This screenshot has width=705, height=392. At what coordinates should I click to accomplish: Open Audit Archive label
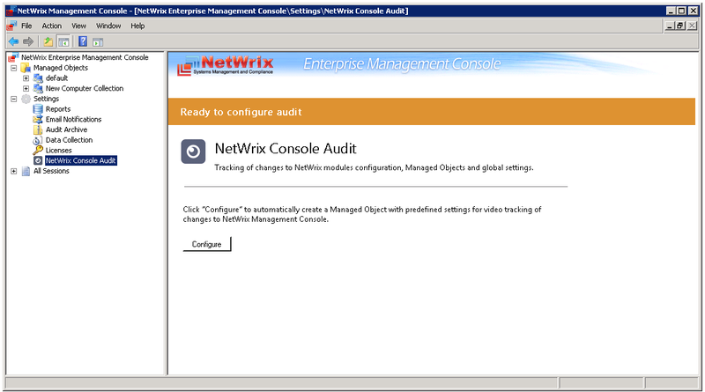(x=67, y=129)
